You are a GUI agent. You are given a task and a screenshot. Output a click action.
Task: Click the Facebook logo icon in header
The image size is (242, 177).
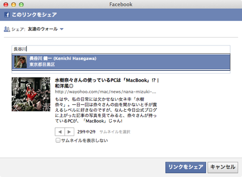[7, 15]
